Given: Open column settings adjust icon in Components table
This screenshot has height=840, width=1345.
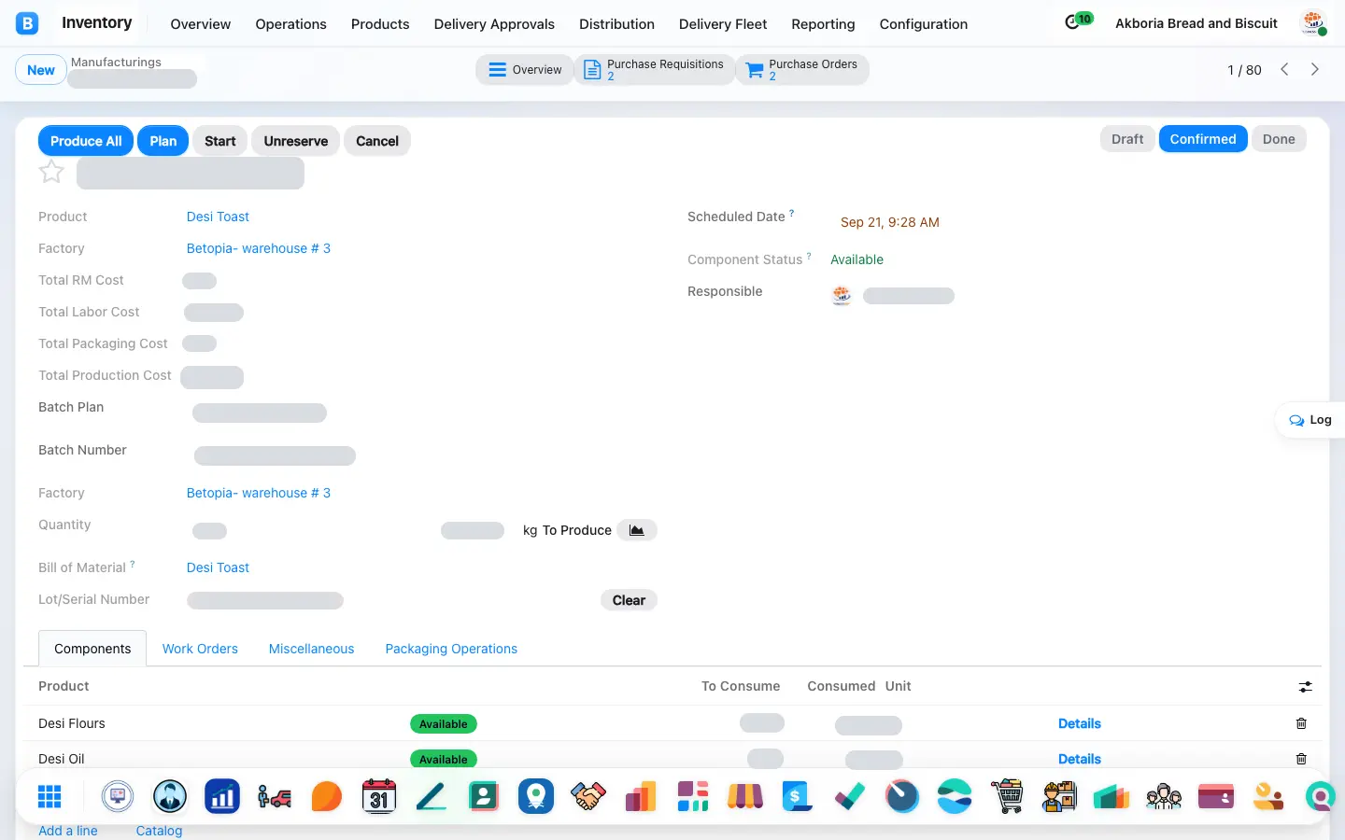Looking at the screenshot, I should pyautogui.click(x=1305, y=687).
